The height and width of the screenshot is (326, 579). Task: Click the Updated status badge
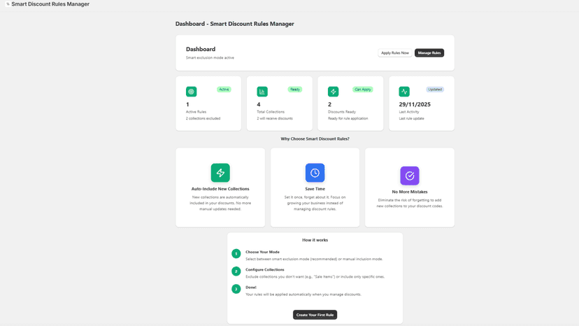click(435, 90)
